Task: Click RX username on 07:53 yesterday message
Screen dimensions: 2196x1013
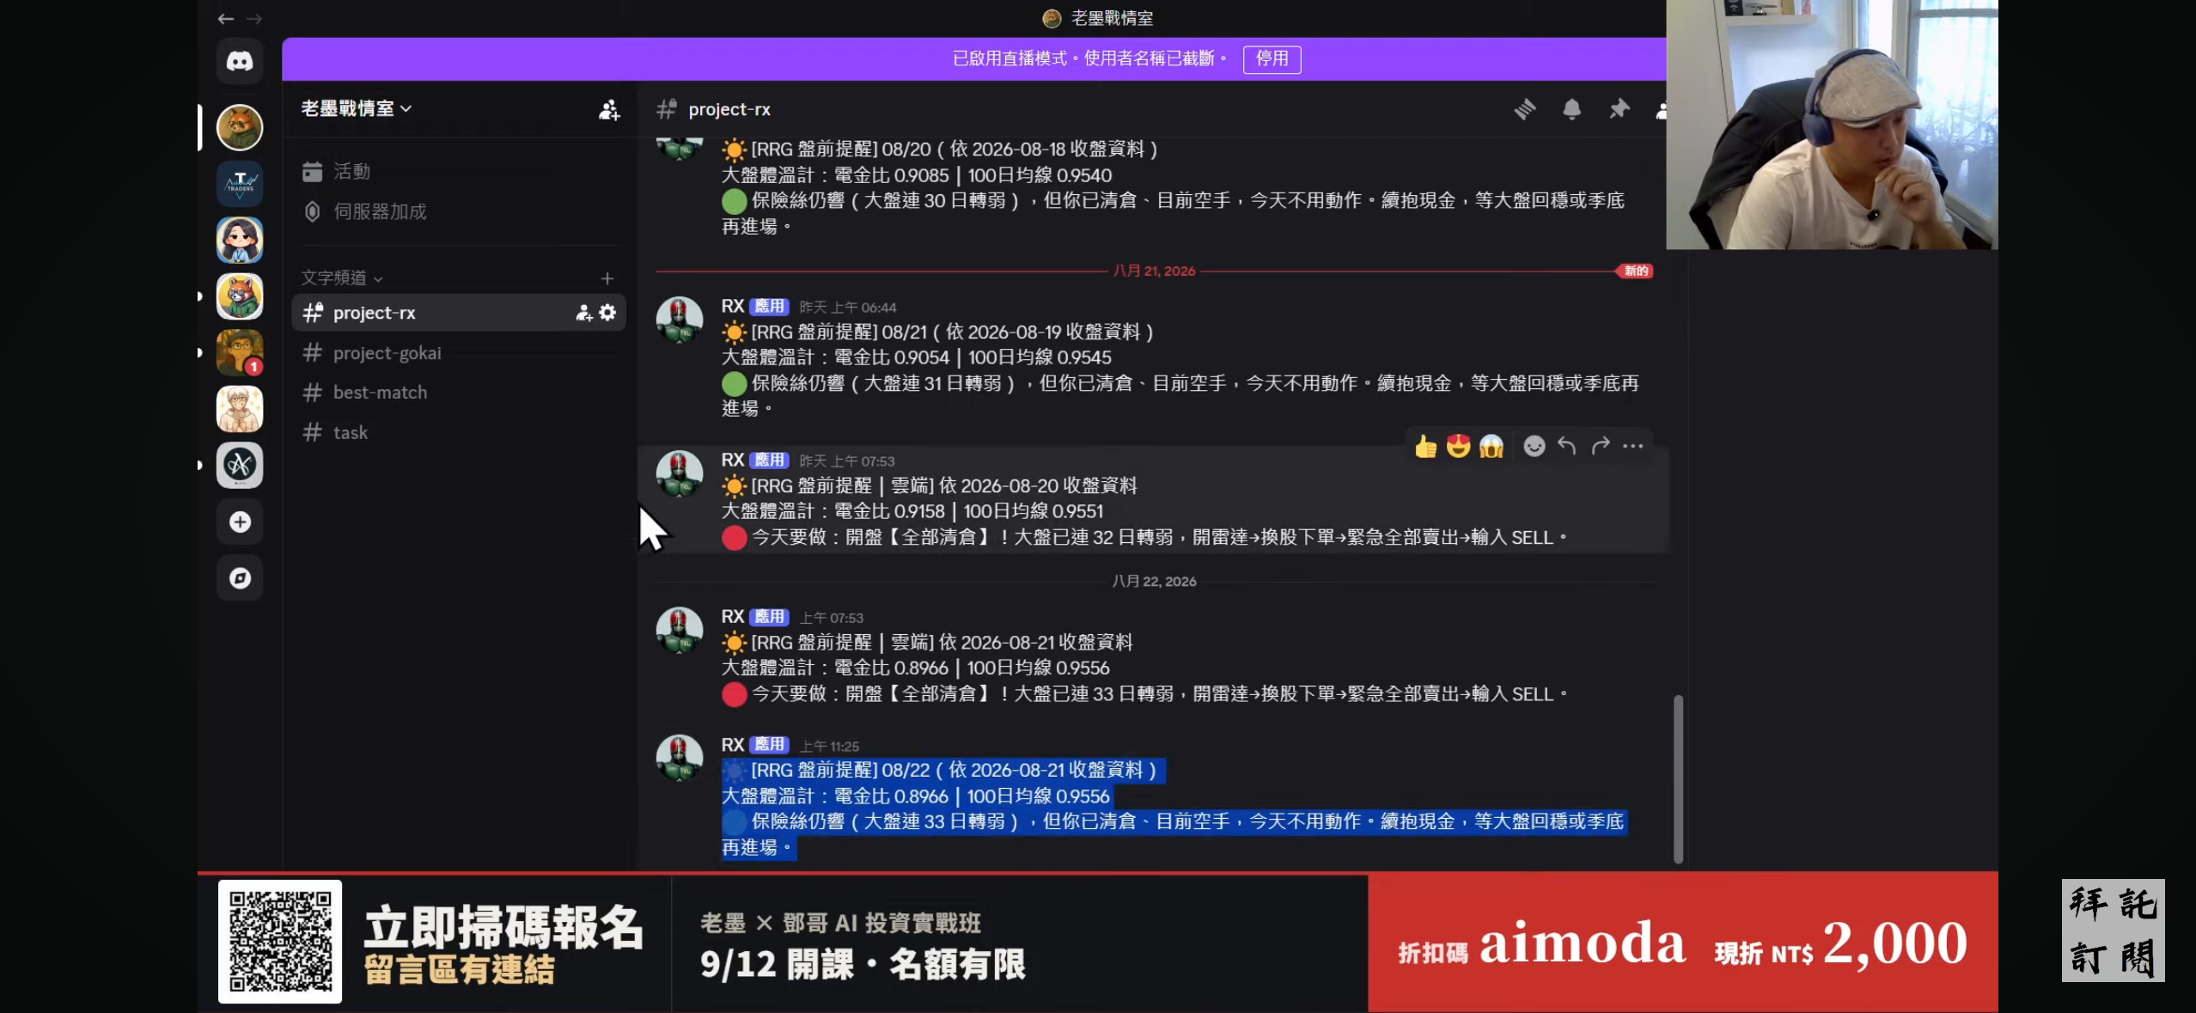Action: coord(733,461)
